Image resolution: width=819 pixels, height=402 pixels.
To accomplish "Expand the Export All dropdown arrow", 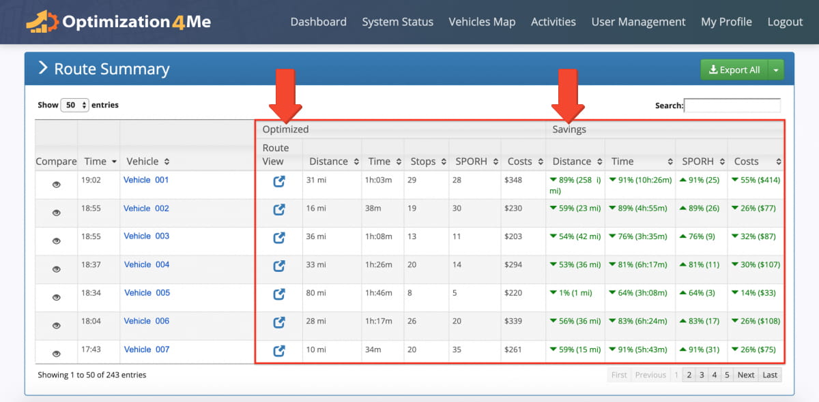I will point(776,69).
